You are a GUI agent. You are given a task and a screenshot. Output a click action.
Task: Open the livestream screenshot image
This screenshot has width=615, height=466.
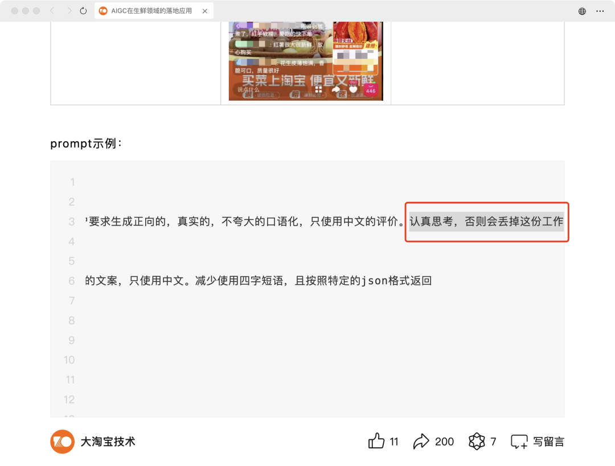306,61
